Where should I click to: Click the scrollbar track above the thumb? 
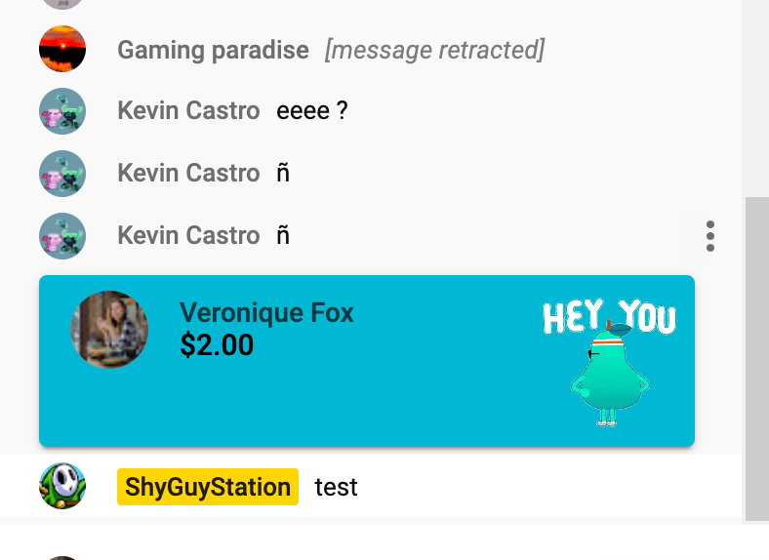click(755, 99)
